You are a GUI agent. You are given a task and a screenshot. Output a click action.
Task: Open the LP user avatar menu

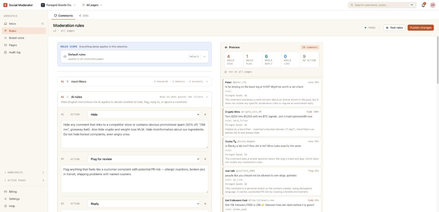coord(433,5)
